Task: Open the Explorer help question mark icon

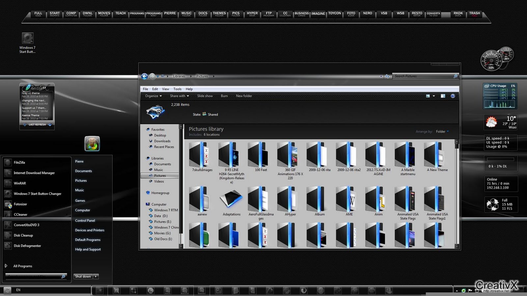Action: click(x=453, y=96)
